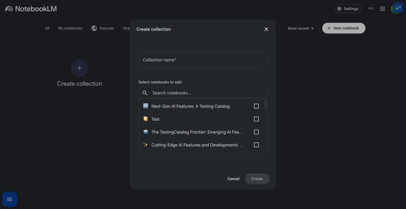Open the Discover tab
This screenshot has height=209, width=406.
[x=103, y=28]
